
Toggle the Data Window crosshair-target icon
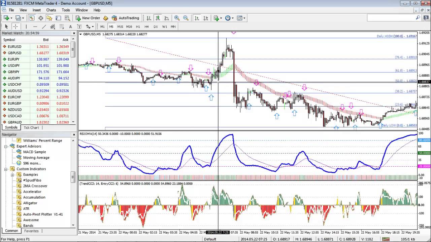tap(40, 18)
